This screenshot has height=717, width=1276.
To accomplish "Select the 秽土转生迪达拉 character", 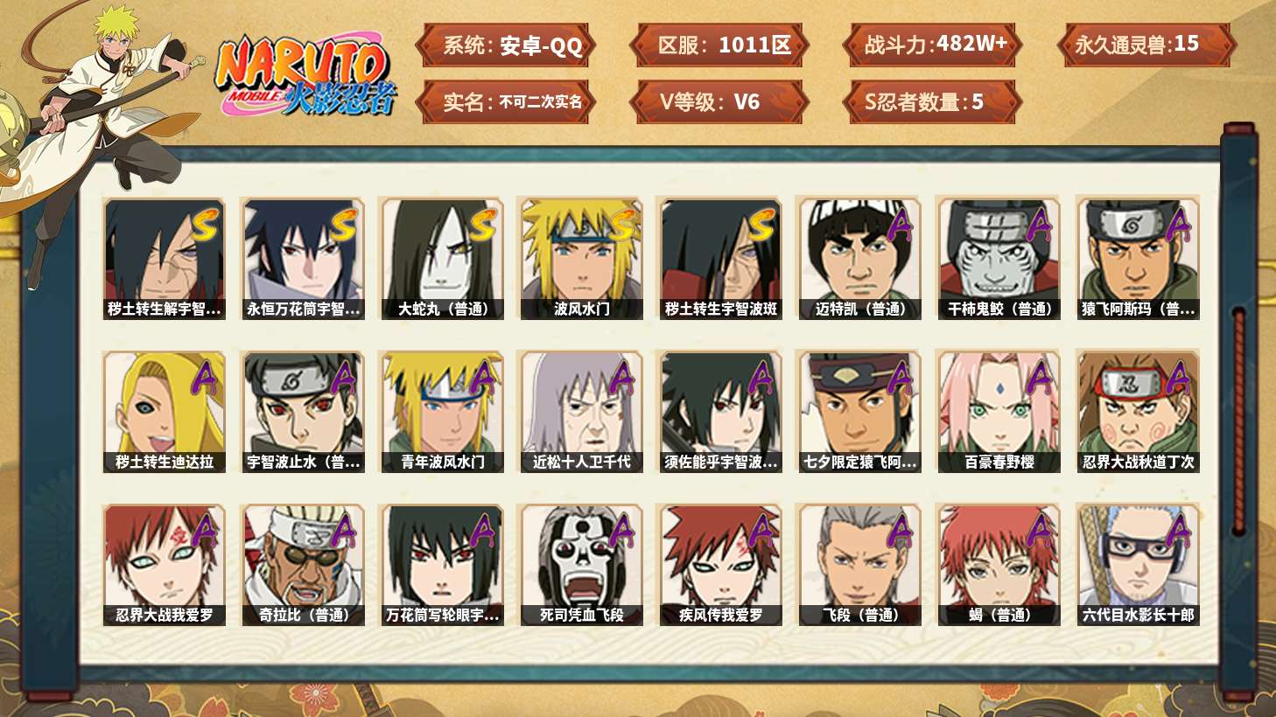I will point(164,412).
